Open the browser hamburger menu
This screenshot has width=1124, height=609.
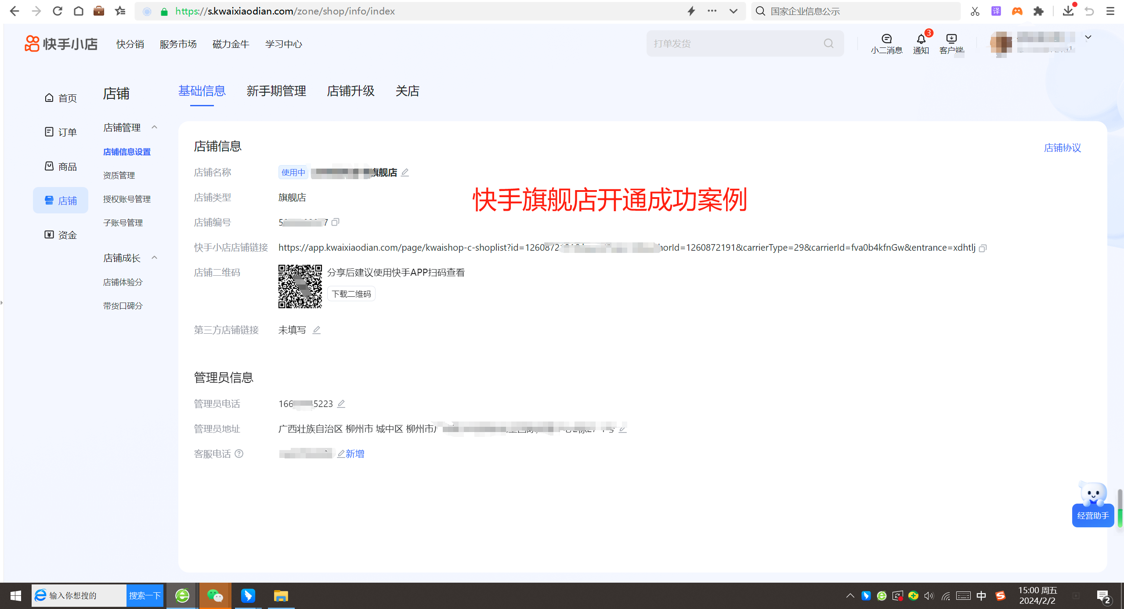1110,11
